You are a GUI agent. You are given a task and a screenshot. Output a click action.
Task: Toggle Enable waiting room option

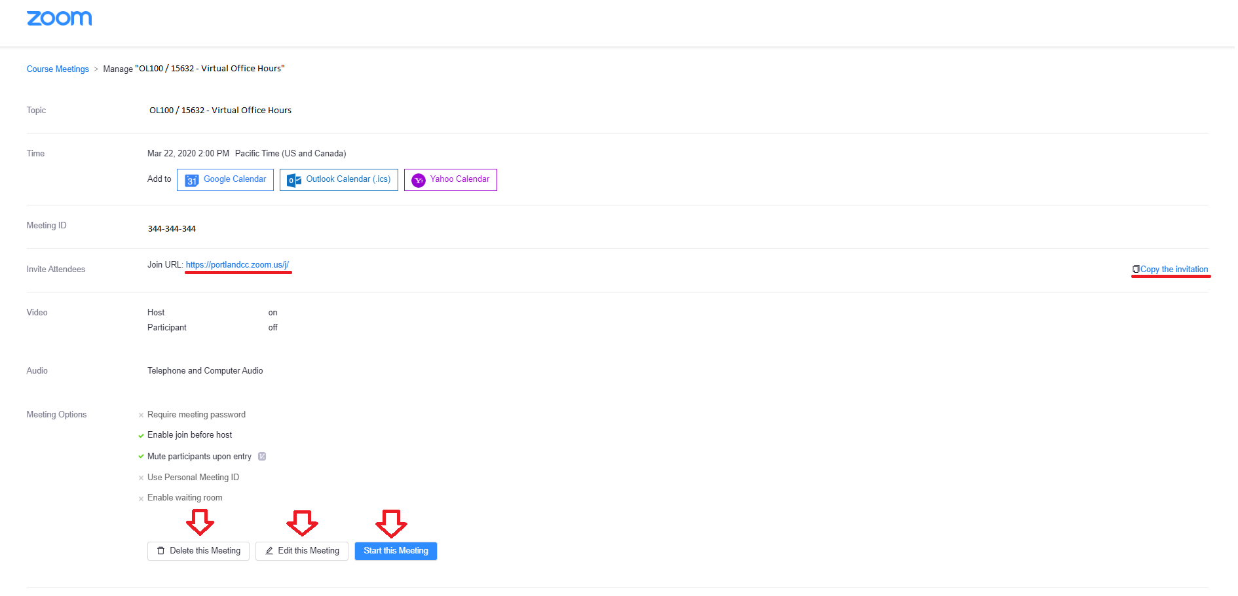[x=141, y=498]
